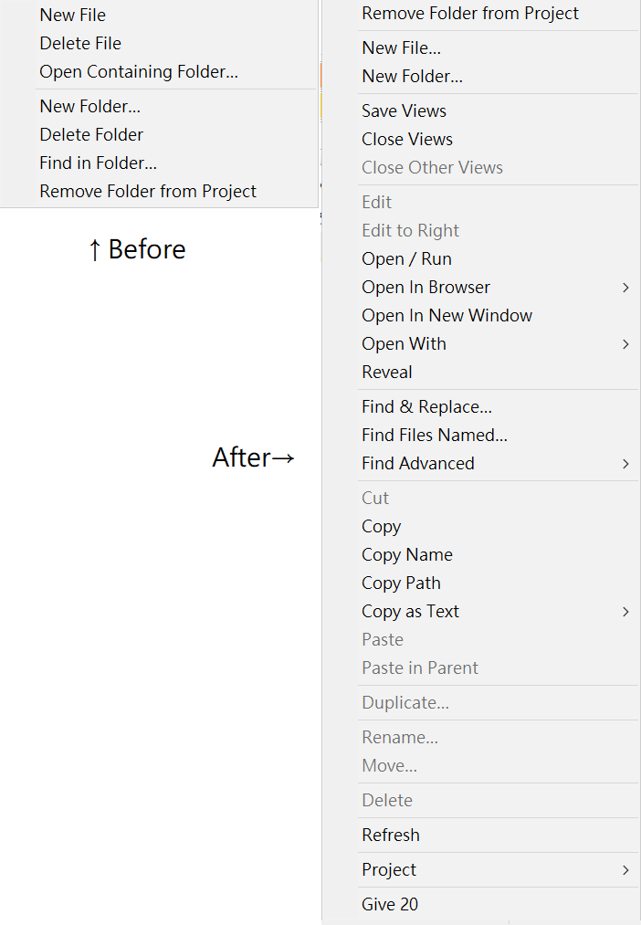The width and height of the screenshot is (641, 925).
Task: Expand the Copy as Text submenu arrow
Action: (x=625, y=612)
